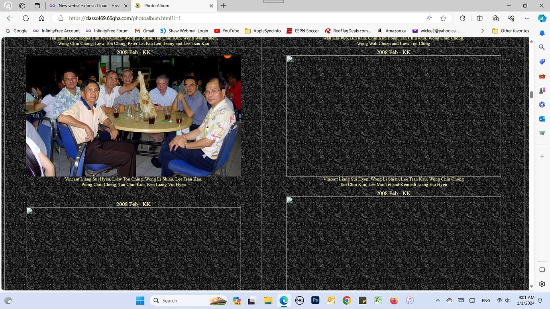Open Browser essentials

pyautogui.click(x=511, y=18)
